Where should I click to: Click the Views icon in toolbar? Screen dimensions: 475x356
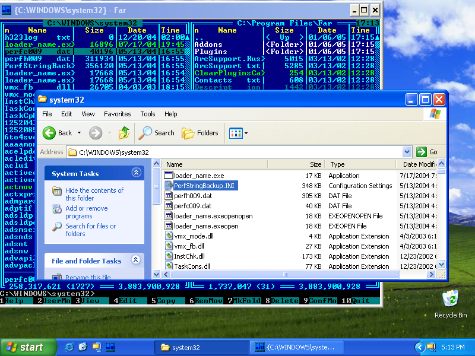tap(236, 133)
